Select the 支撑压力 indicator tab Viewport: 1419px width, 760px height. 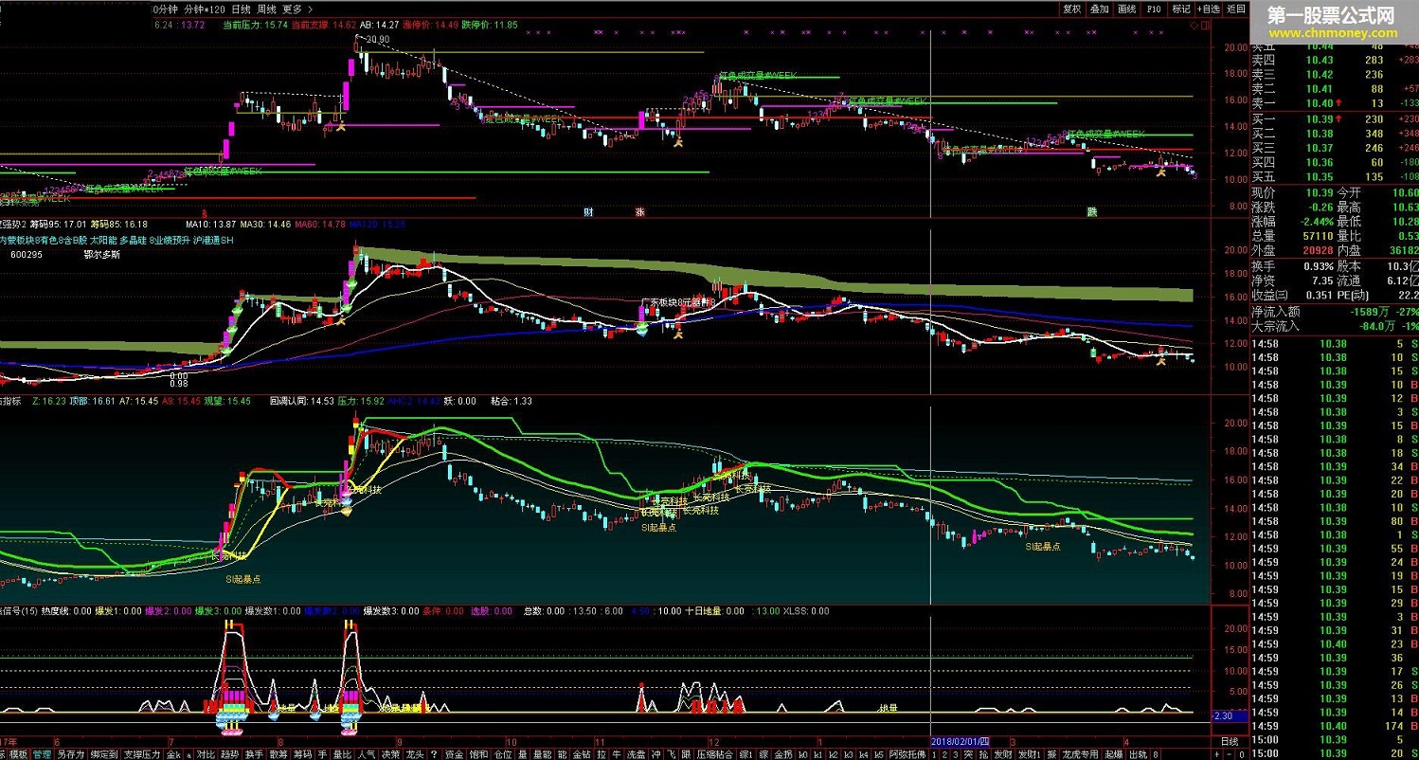click(x=142, y=754)
